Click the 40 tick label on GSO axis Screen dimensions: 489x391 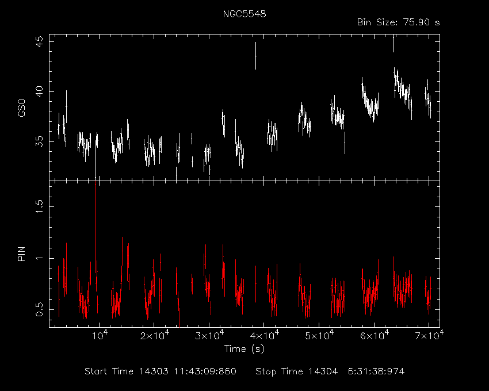click(39, 91)
